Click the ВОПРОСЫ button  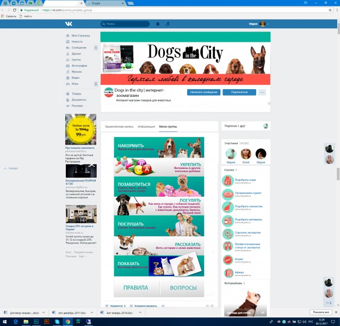pyautogui.click(x=183, y=287)
